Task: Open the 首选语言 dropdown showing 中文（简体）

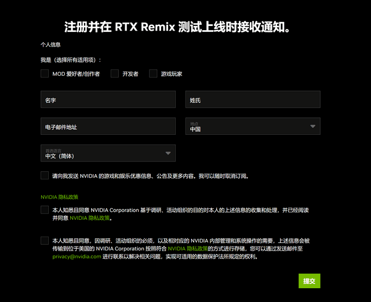Action: click(108, 153)
